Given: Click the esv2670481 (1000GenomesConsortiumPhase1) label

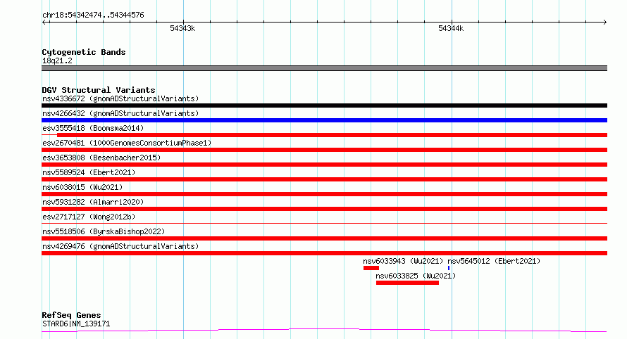Looking at the screenshot, I should [127, 143].
